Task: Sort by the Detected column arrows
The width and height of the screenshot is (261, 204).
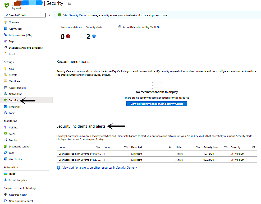Action: tap(170, 147)
